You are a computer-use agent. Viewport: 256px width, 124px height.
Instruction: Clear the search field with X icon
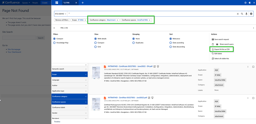click(238, 14)
